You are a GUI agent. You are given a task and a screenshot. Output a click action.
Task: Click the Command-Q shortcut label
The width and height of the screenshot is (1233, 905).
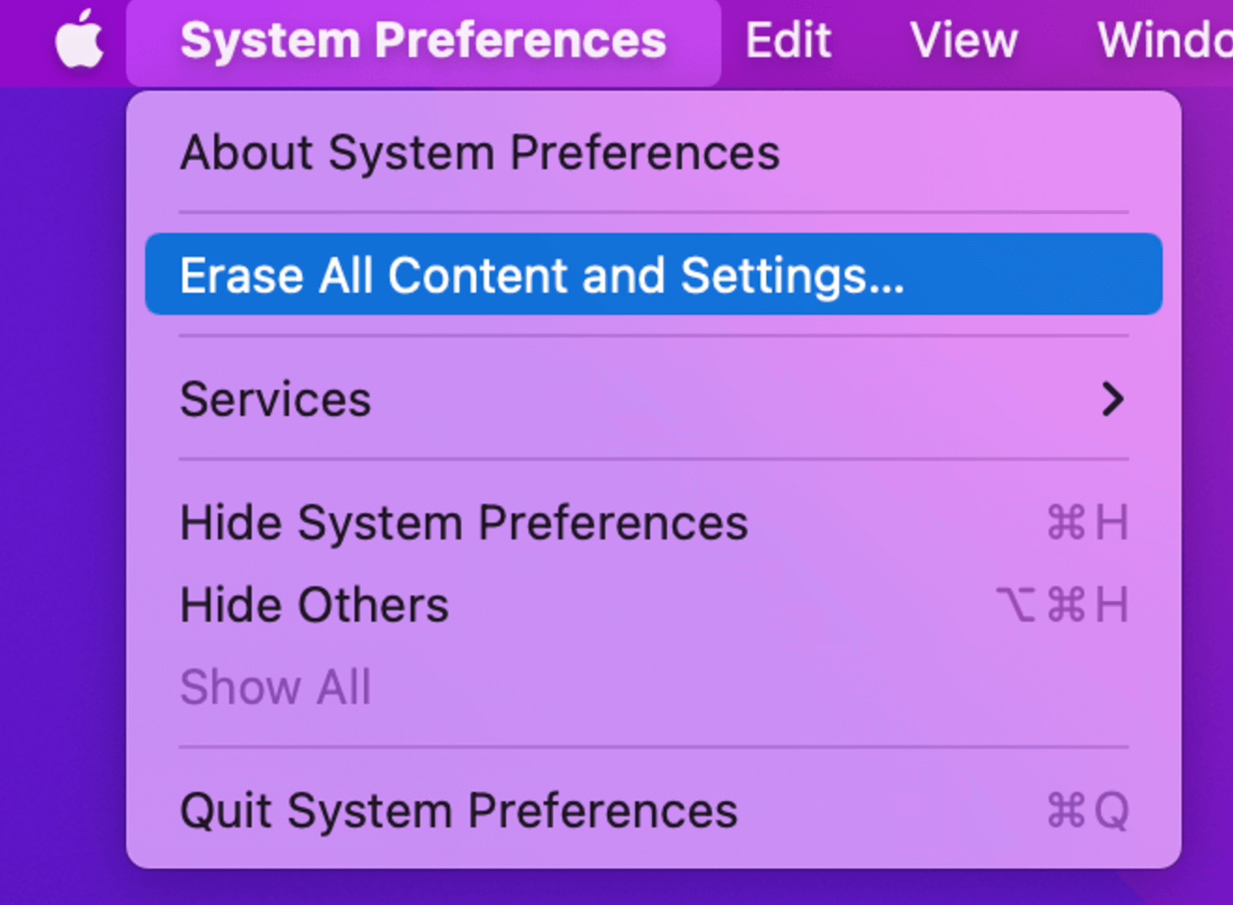pos(1088,810)
